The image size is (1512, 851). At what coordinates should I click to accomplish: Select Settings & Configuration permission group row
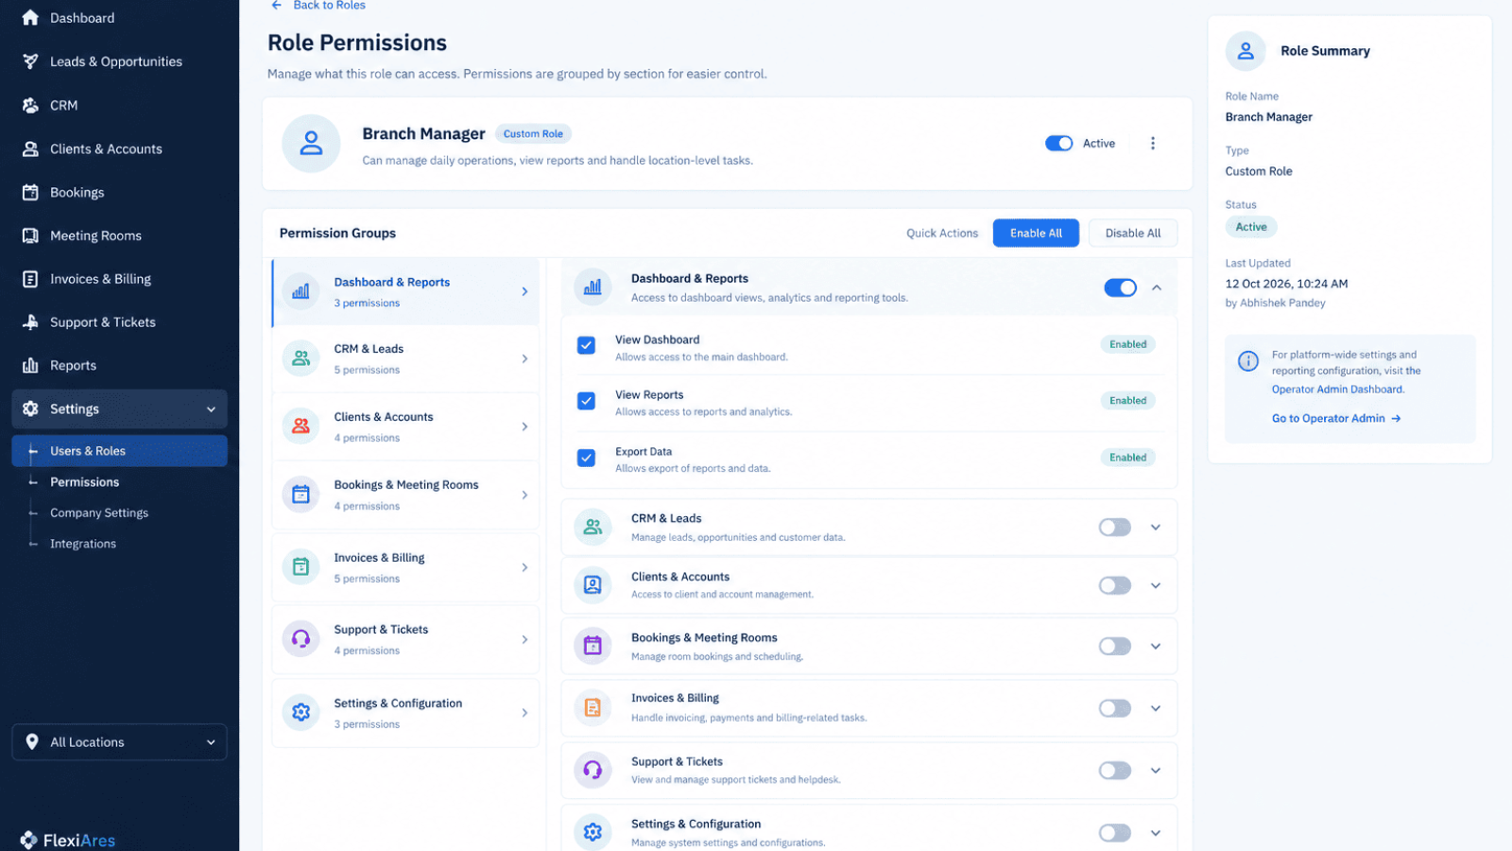pyautogui.click(x=405, y=713)
